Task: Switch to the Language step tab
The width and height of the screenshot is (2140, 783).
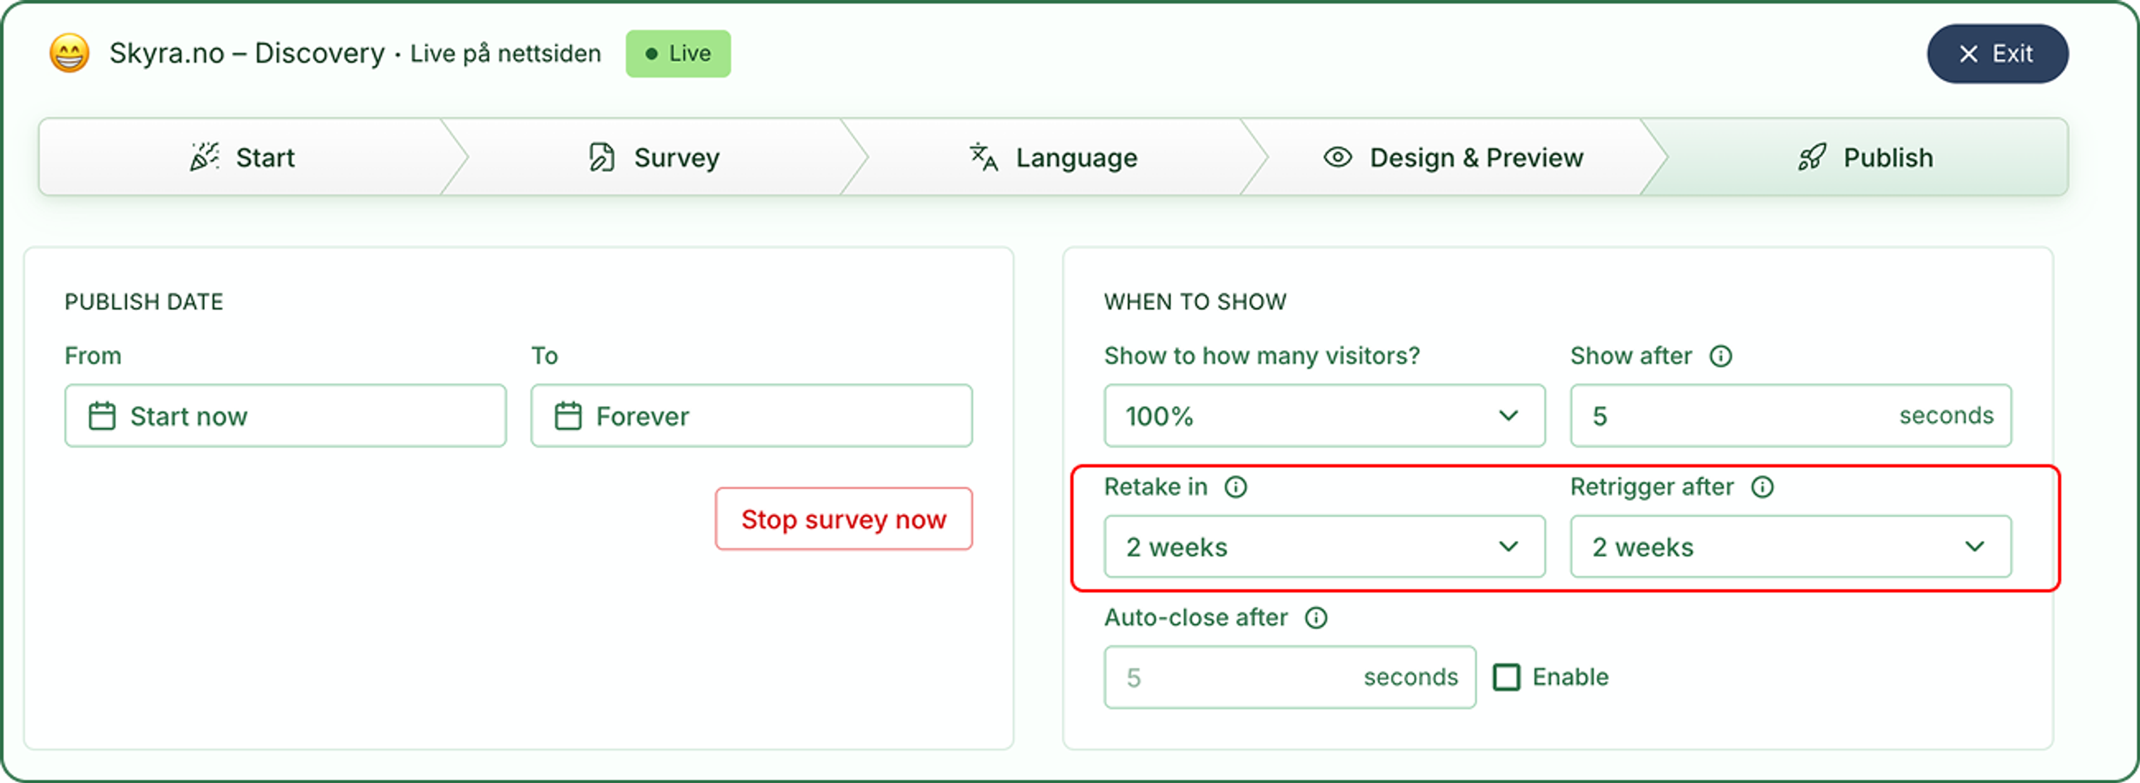Action: coord(1053,157)
